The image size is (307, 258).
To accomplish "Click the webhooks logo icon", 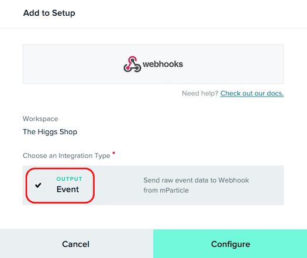I will point(132,64).
